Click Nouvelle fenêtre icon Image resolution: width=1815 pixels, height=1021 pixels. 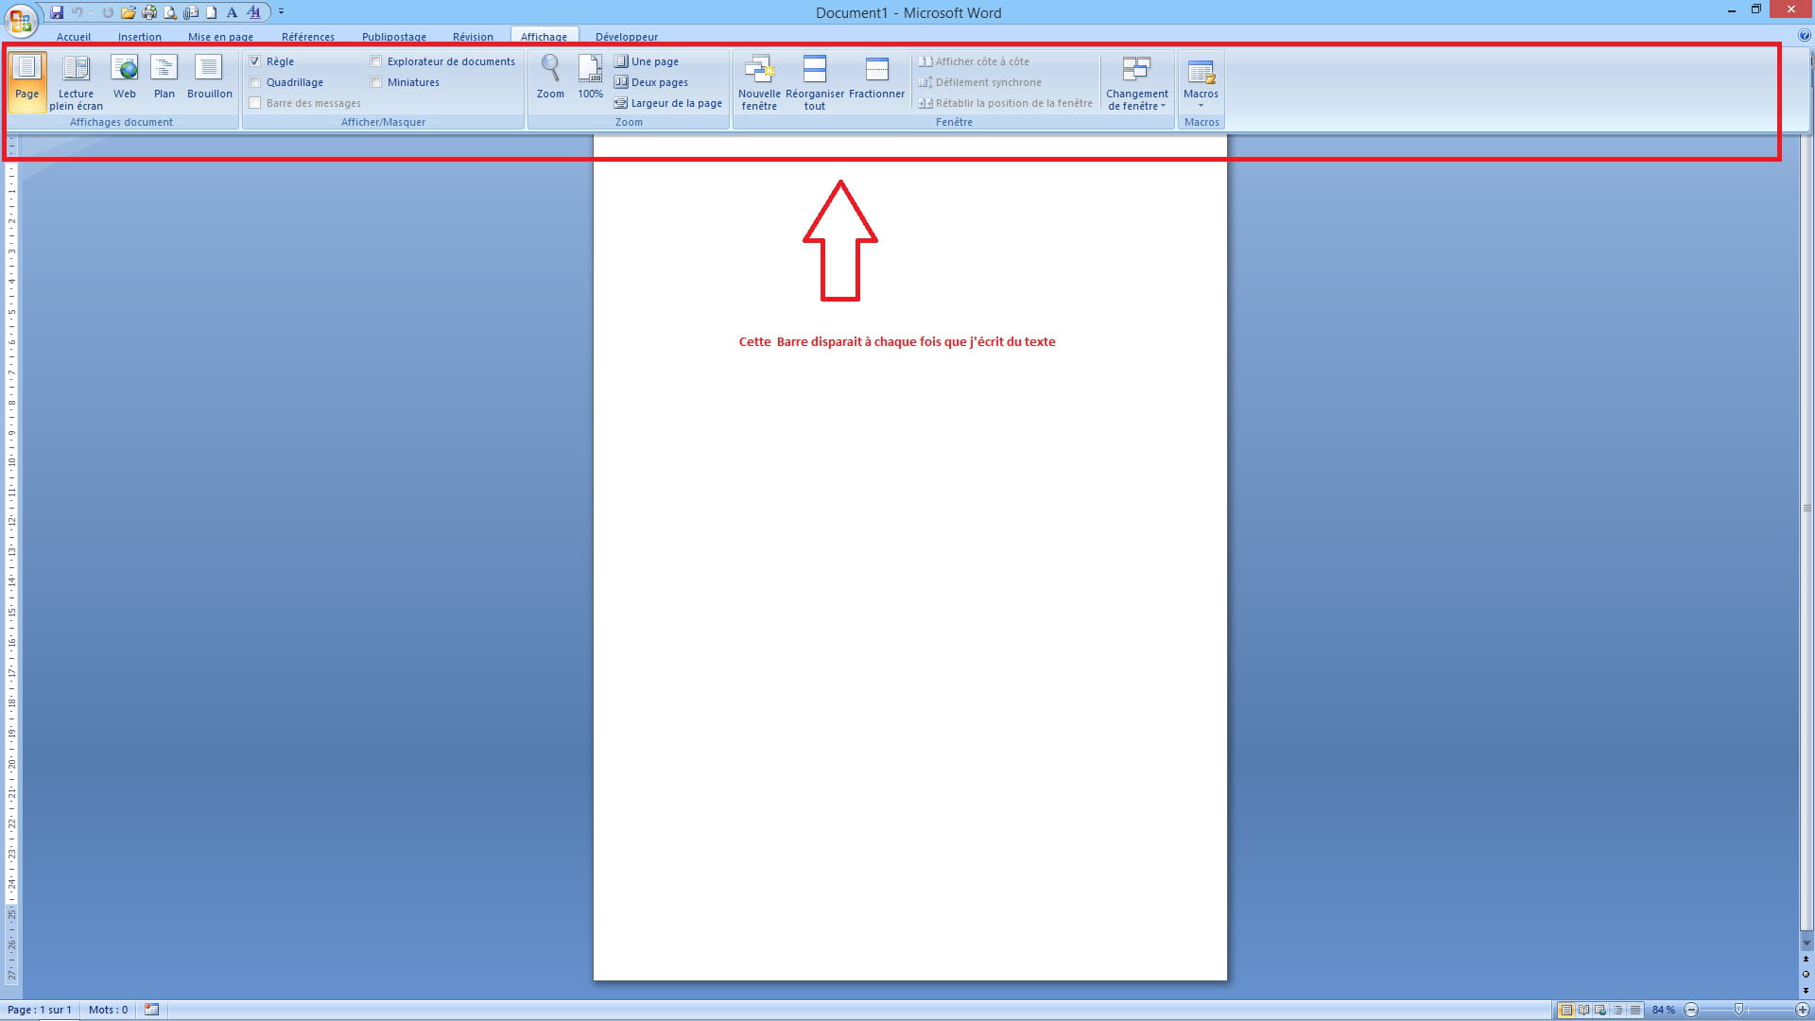759,81
